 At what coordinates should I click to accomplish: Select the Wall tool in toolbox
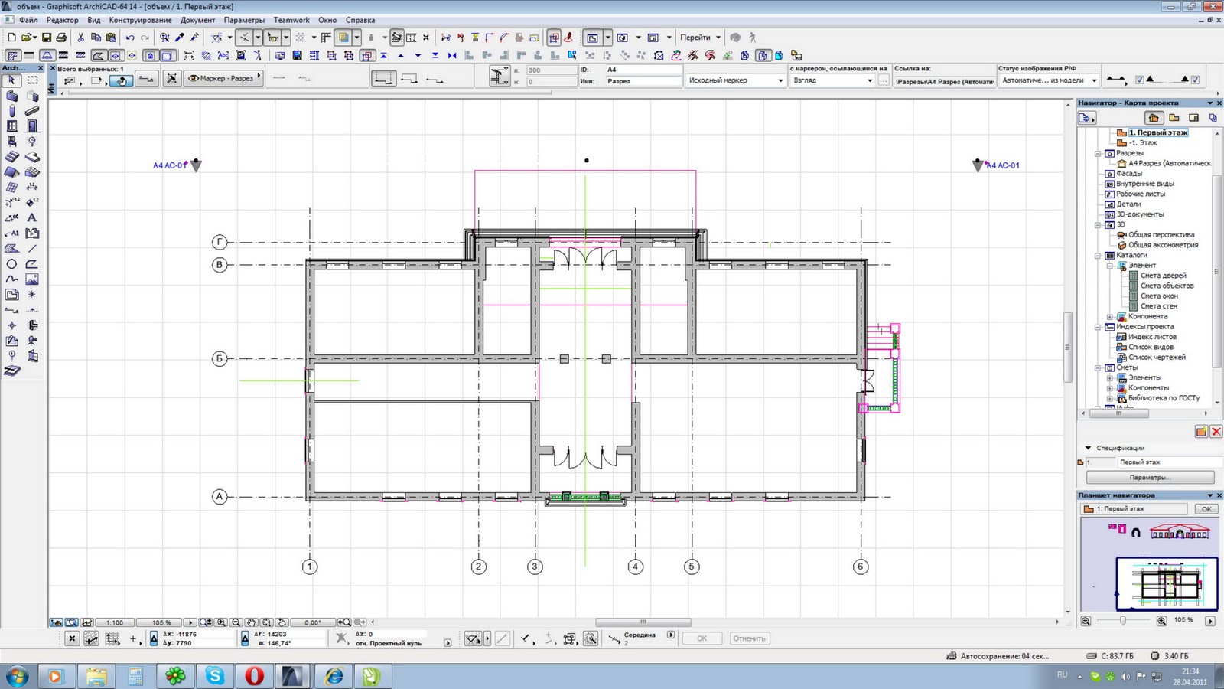(x=11, y=96)
